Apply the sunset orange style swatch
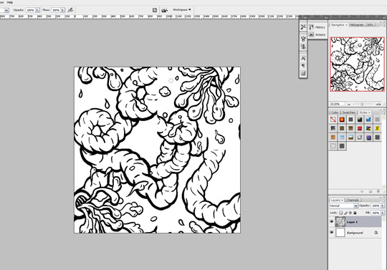The height and width of the screenshot is (270, 387). [333, 137]
